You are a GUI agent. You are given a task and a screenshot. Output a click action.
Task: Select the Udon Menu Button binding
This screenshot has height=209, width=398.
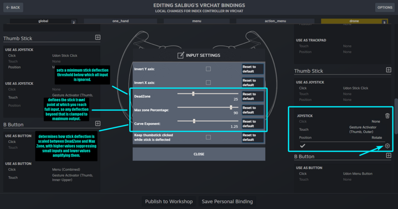(x=358, y=174)
